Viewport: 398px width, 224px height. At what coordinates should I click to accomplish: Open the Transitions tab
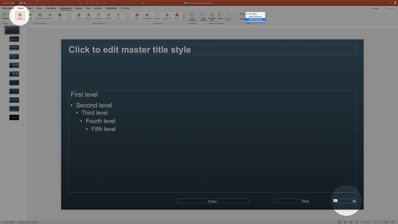(51, 8)
